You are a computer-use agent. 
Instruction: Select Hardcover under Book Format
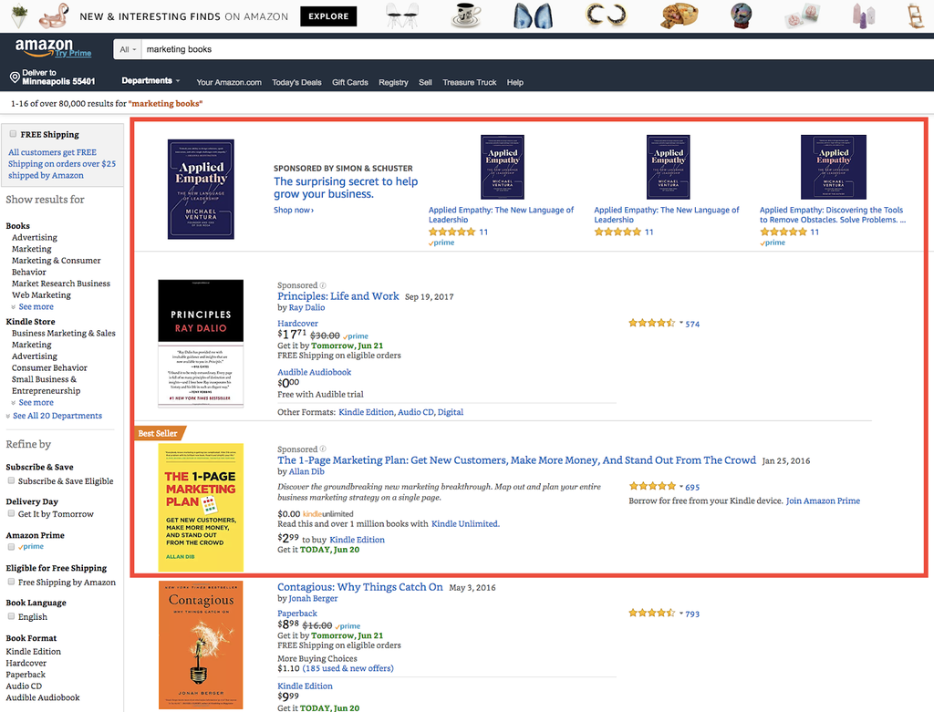coord(26,663)
